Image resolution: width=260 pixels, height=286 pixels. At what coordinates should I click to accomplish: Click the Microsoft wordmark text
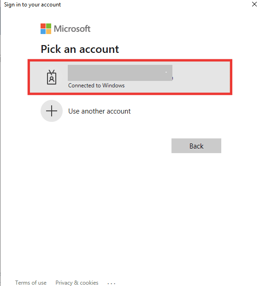click(x=72, y=29)
